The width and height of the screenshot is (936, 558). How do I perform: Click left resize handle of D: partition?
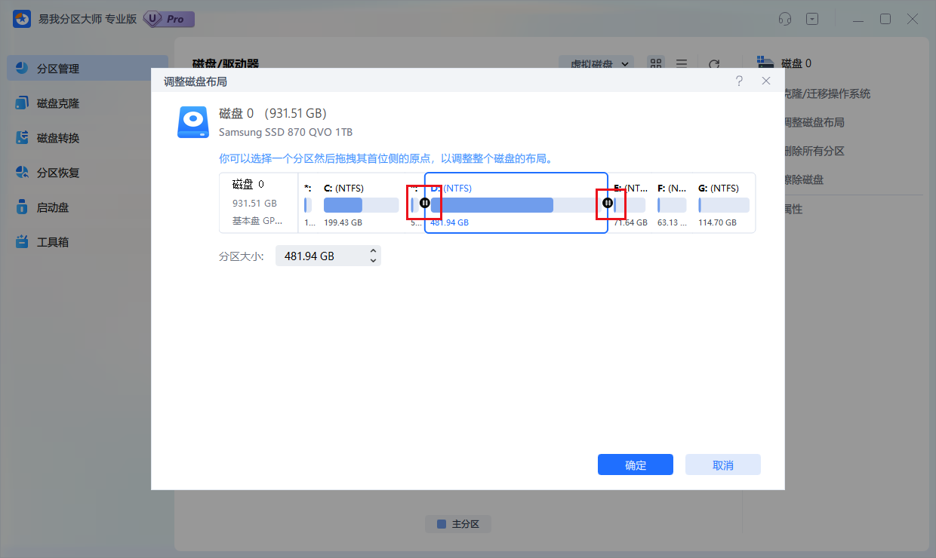pos(425,203)
